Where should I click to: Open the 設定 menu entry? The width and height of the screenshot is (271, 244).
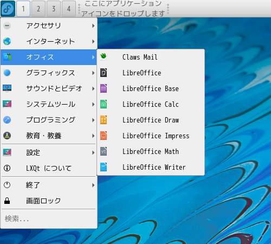[49, 152]
